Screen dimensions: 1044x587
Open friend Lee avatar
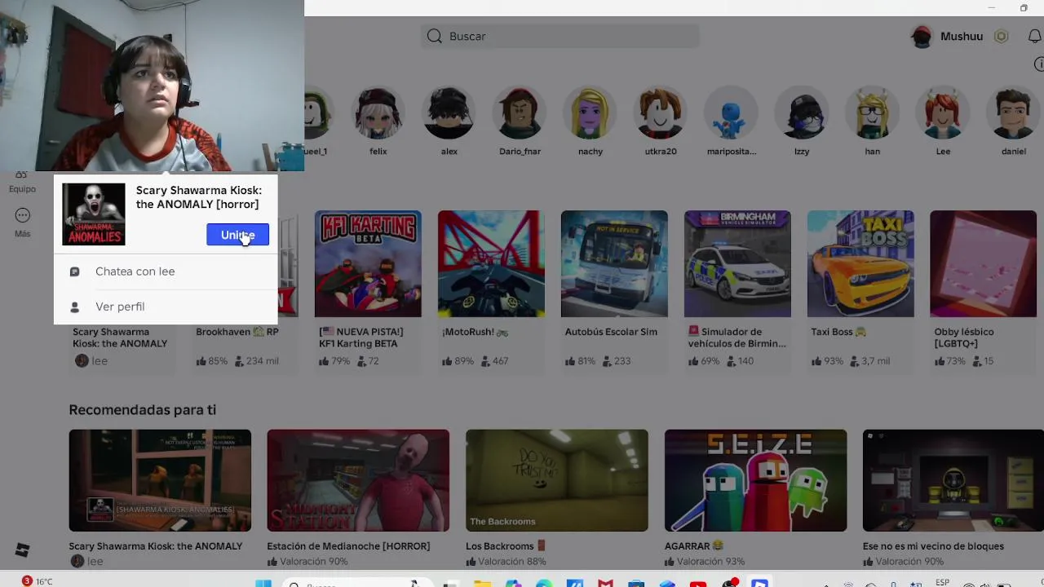pyautogui.click(x=943, y=114)
